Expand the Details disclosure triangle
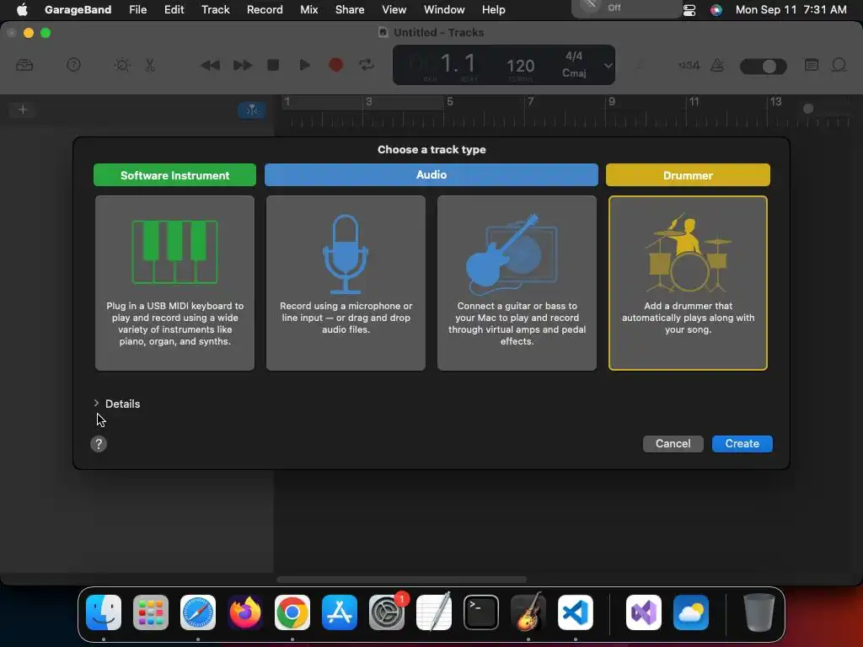This screenshot has width=863, height=647. [x=96, y=404]
